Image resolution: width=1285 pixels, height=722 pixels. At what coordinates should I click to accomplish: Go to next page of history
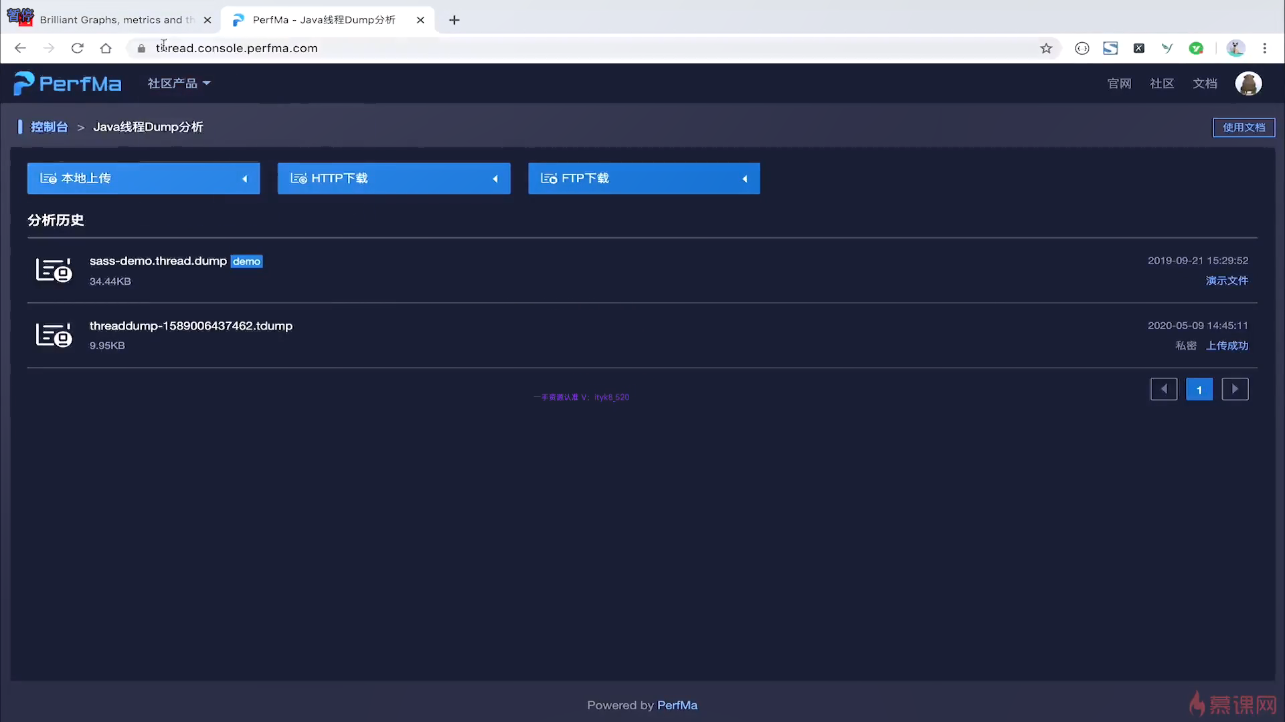click(1235, 389)
